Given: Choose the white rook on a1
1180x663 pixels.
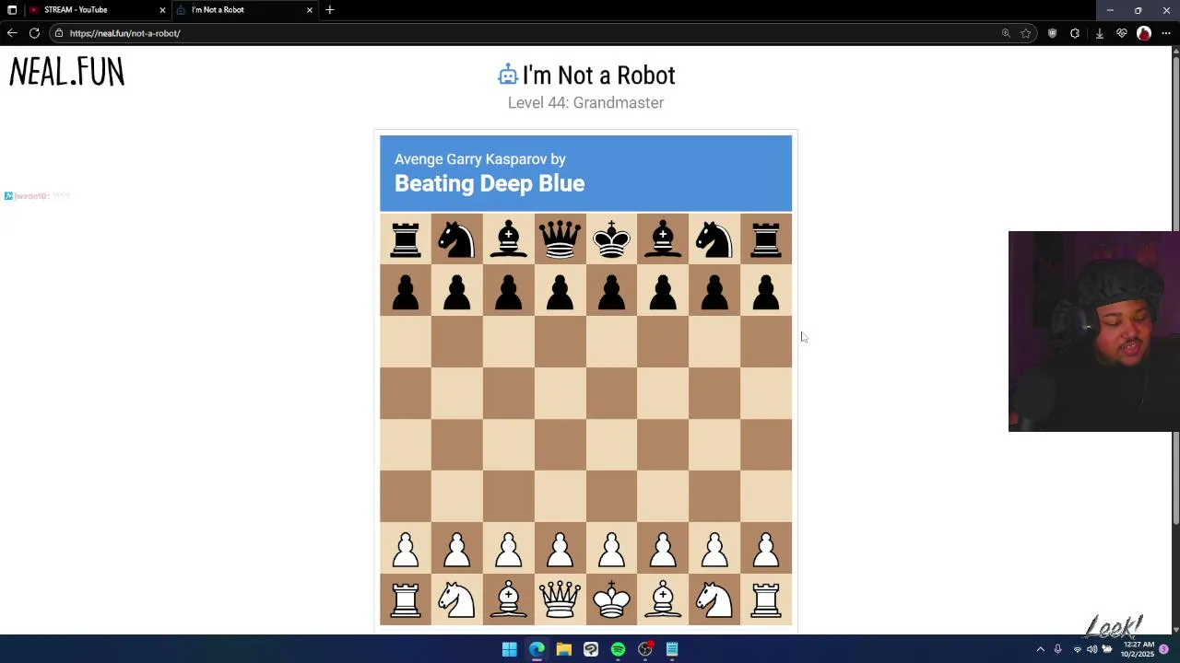Looking at the screenshot, I should (x=406, y=600).
